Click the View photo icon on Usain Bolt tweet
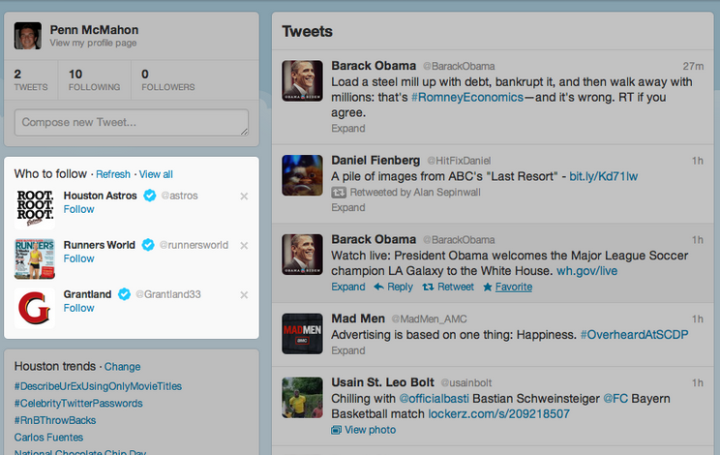 [x=336, y=430]
